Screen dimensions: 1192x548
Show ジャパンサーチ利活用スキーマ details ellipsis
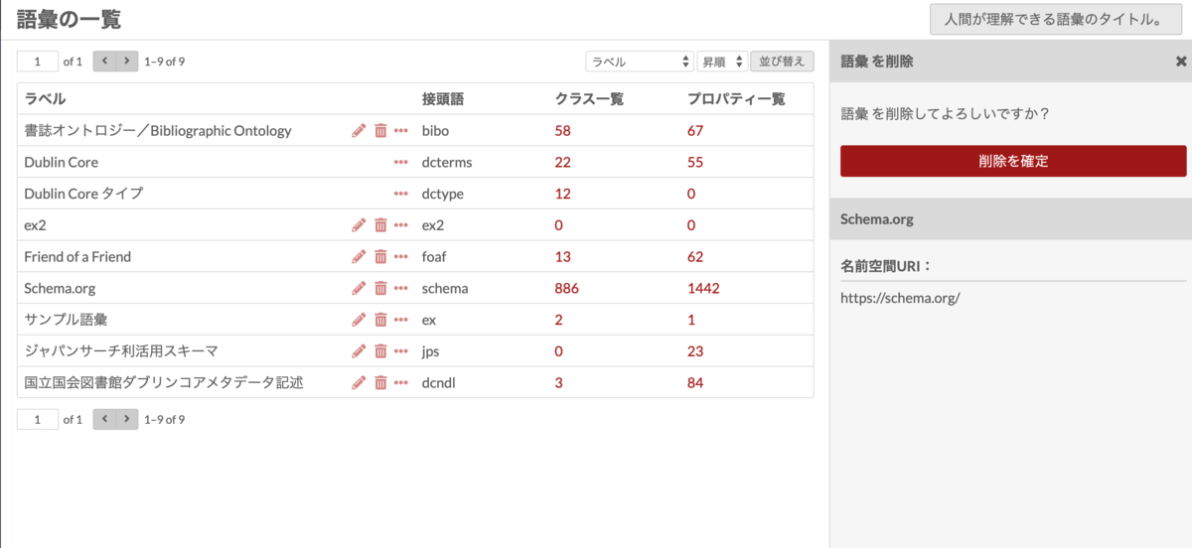click(401, 350)
